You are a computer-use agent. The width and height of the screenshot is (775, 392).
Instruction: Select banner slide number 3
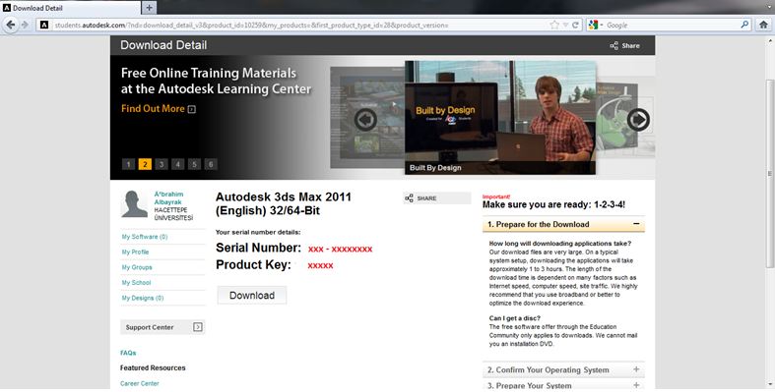(161, 164)
